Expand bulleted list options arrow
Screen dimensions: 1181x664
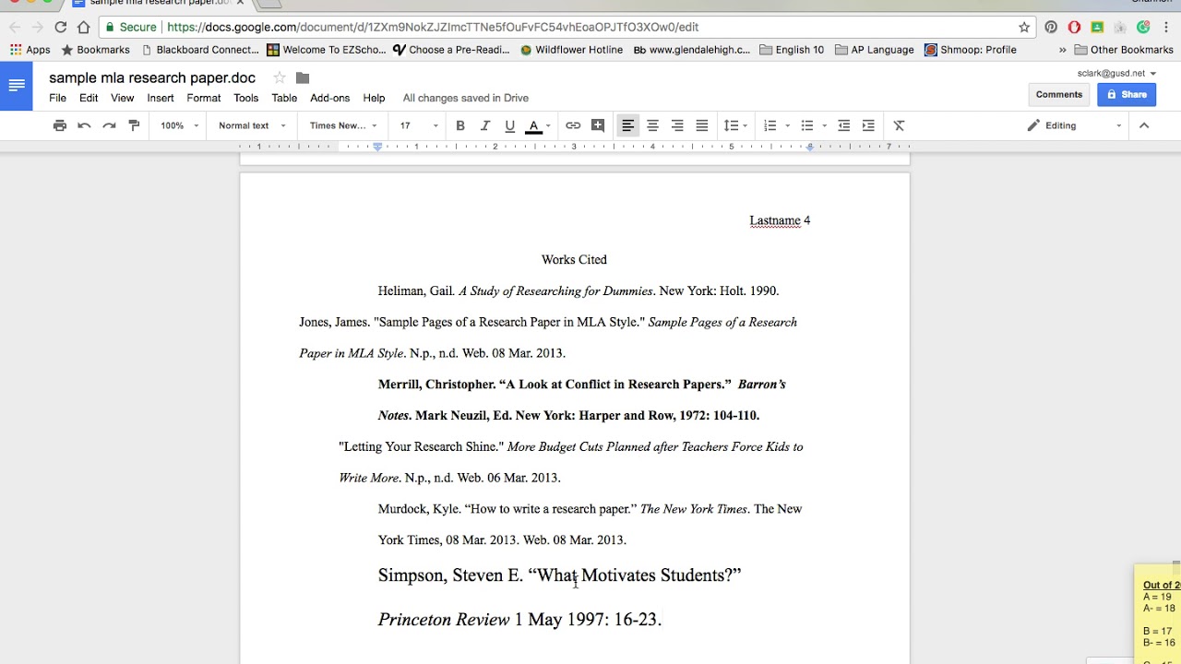pyautogui.click(x=824, y=125)
